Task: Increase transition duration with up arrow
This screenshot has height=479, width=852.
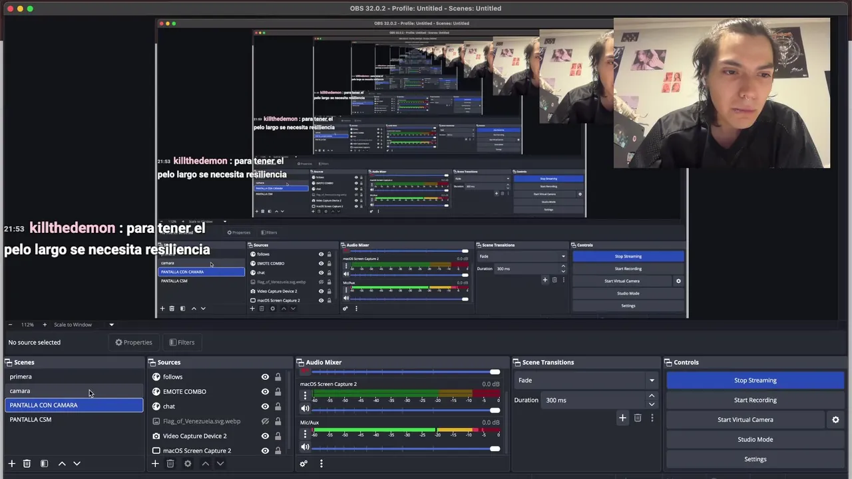Action: (x=652, y=397)
